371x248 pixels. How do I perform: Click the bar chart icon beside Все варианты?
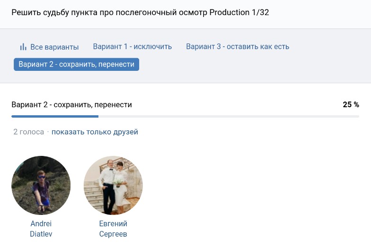[x=23, y=47]
